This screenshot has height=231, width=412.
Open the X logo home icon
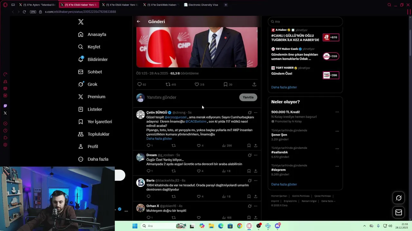81,22
